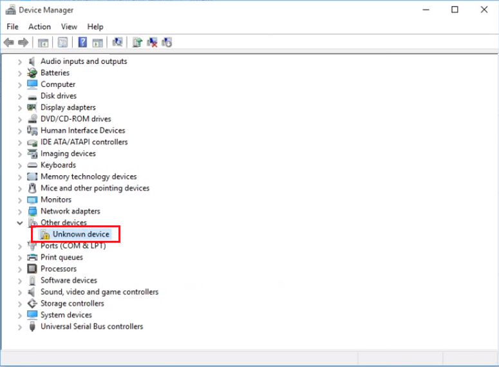
Task: Select the Keyboards label
Action: pyautogui.click(x=58, y=165)
